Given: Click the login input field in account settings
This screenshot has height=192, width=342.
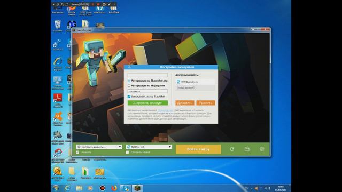Looking at the screenshot, I should 147,75.
